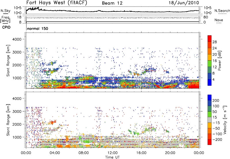Click the "Time UT" axis title
Screen dimensions: 230x159
(112, 157)
